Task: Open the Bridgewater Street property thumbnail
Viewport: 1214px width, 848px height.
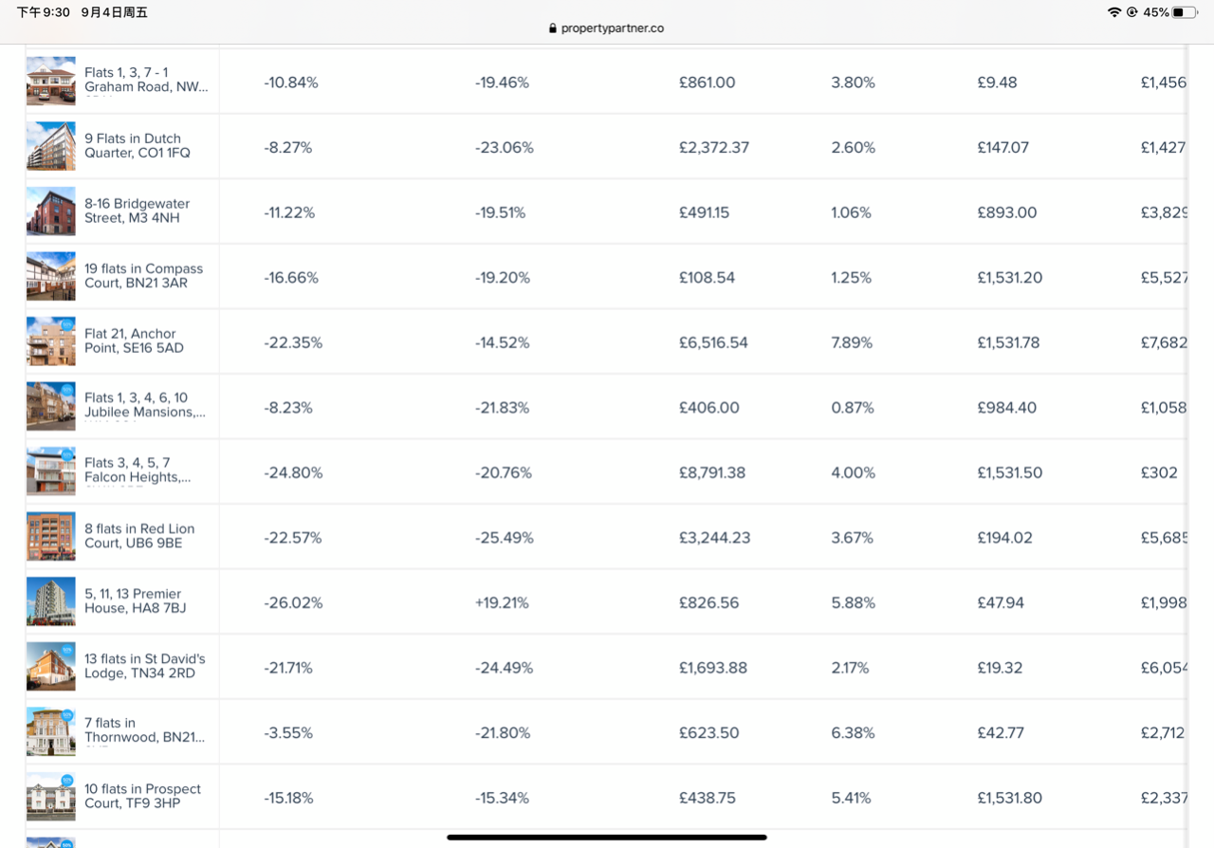Action: [51, 211]
